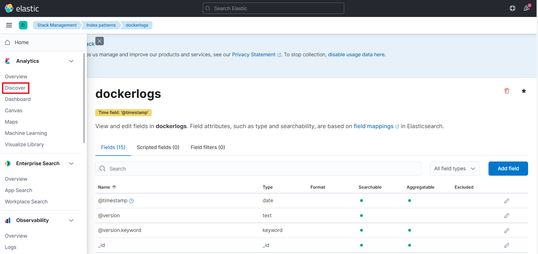
Task: Click the @version.keyword field name
Action: (119, 230)
